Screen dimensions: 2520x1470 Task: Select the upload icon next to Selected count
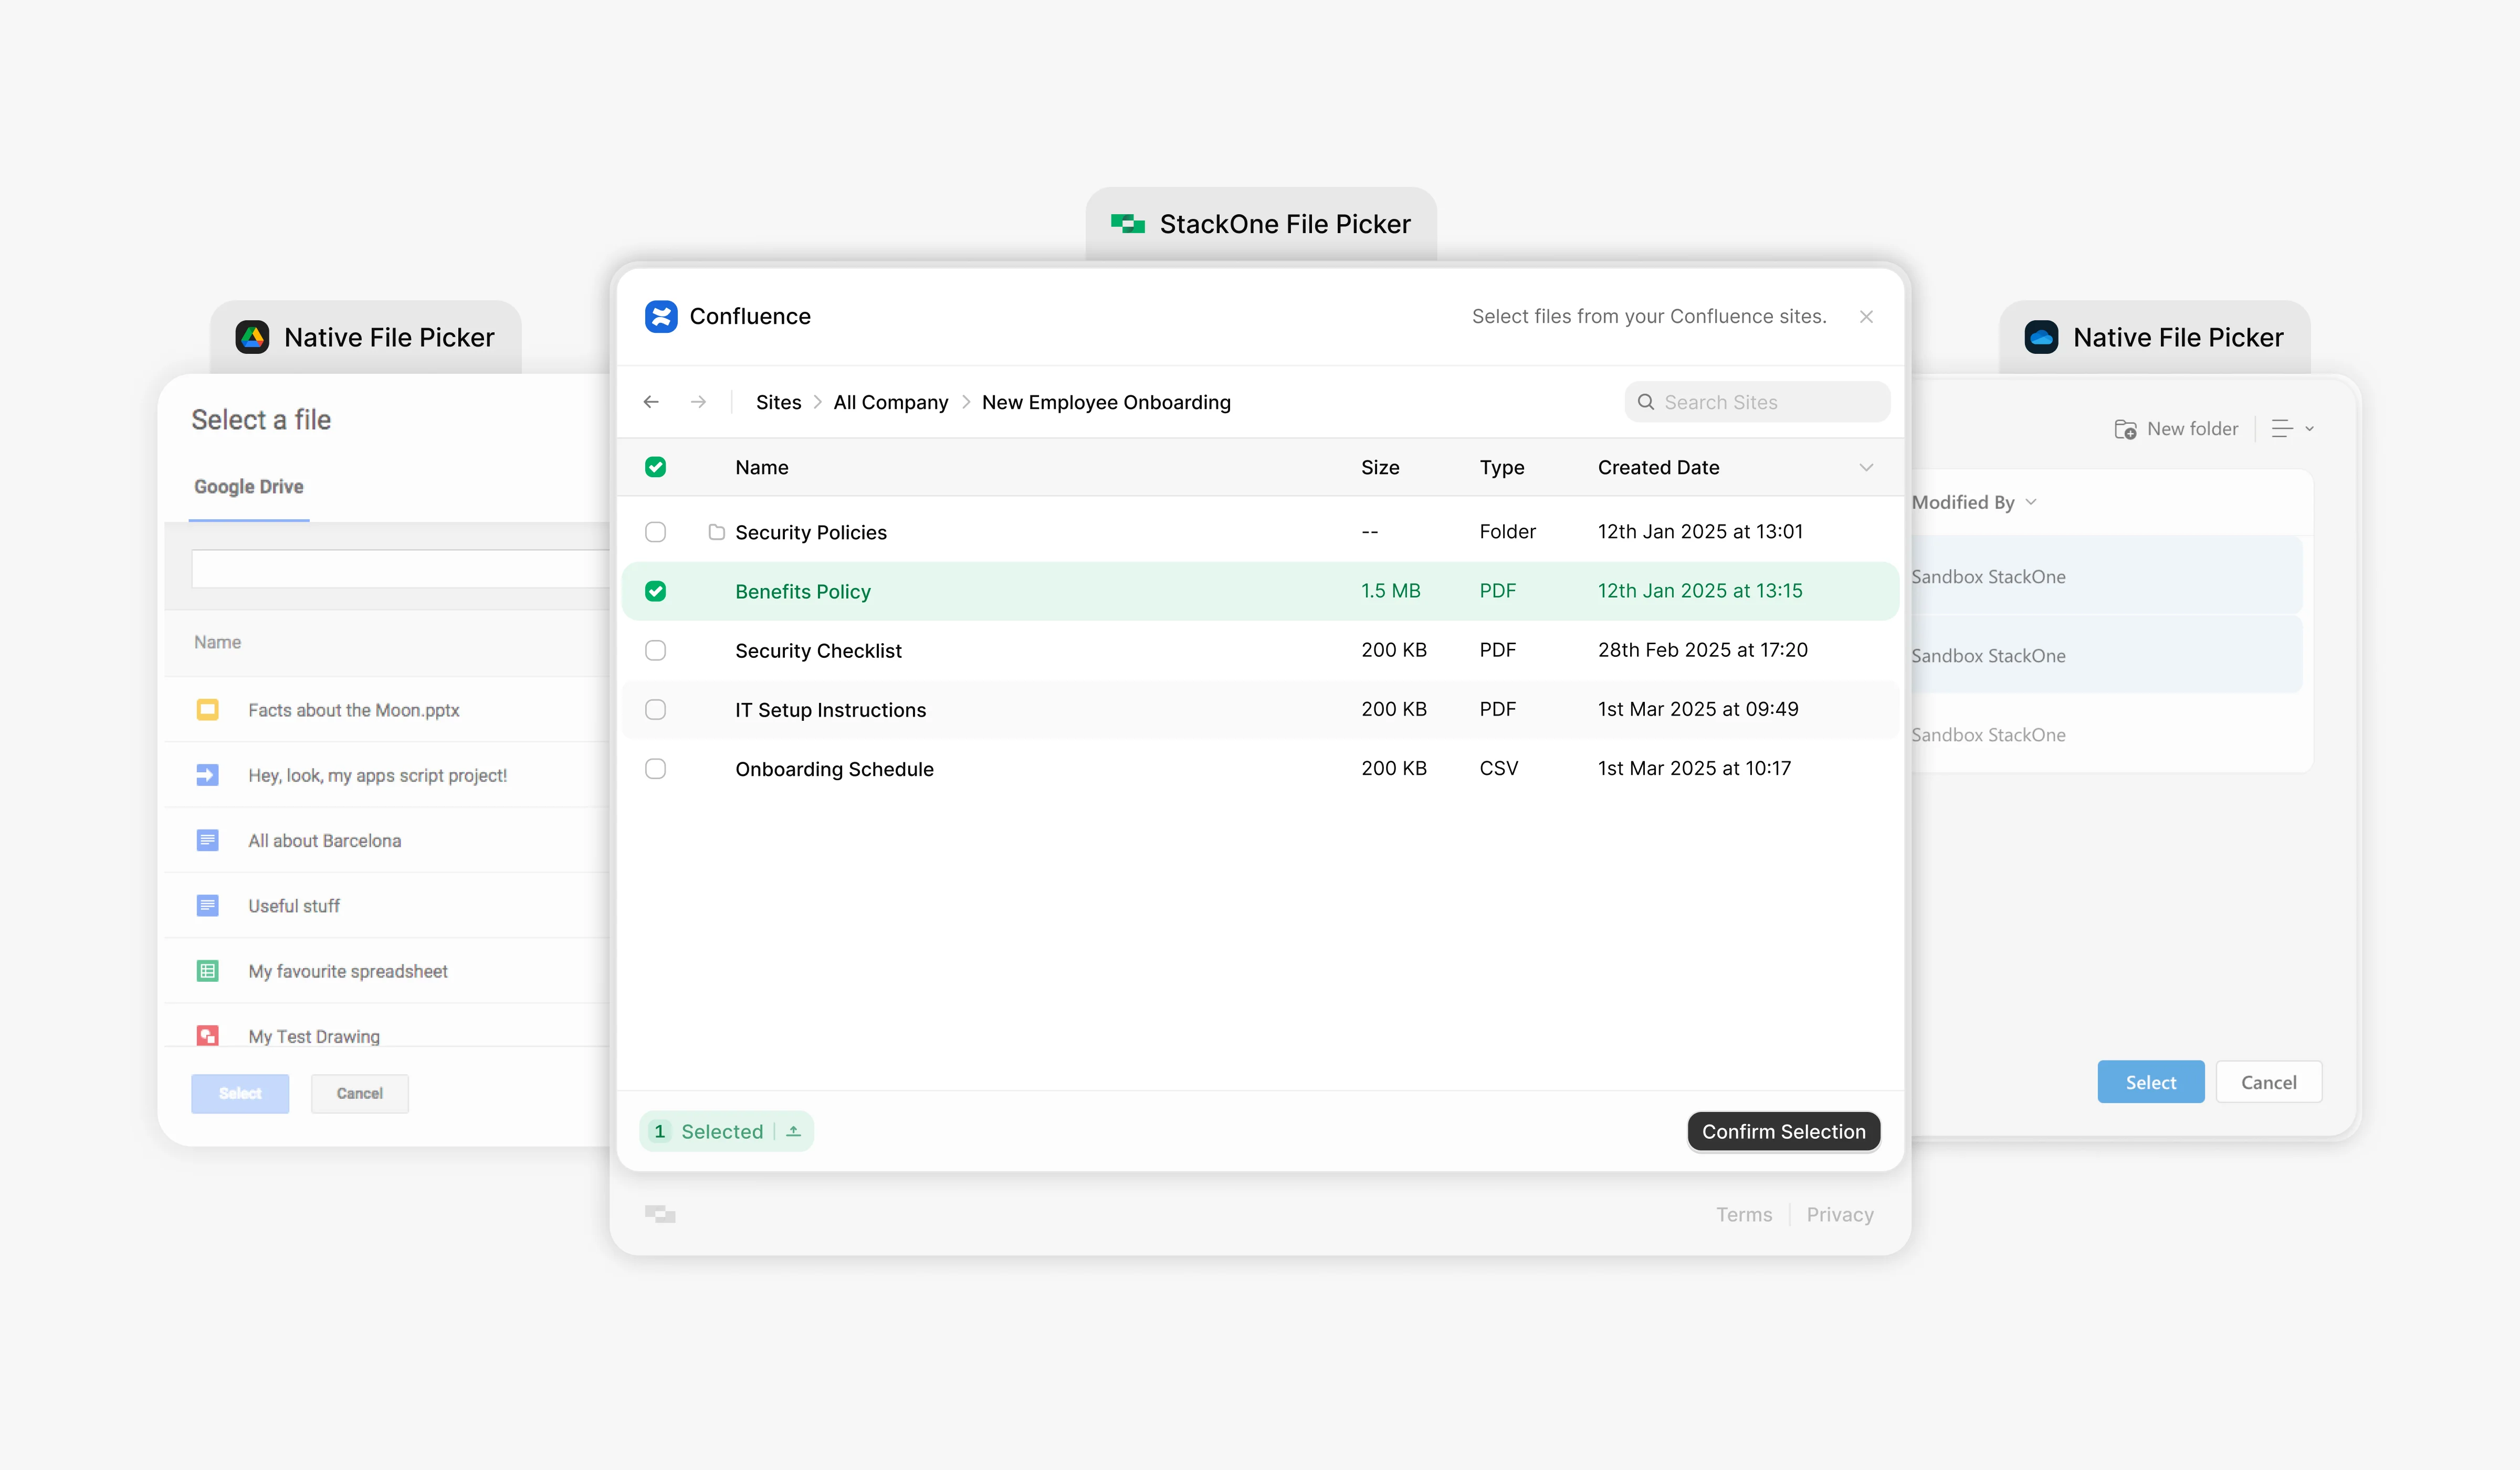[x=793, y=1131]
